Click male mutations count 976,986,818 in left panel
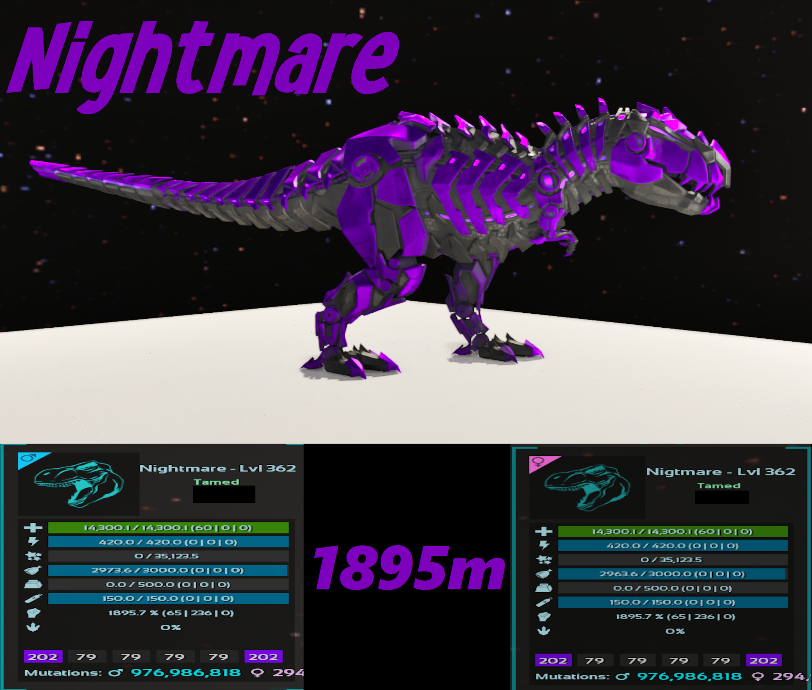Image resolution: width=812 pixels, height=690 pixels. [186, 673]
